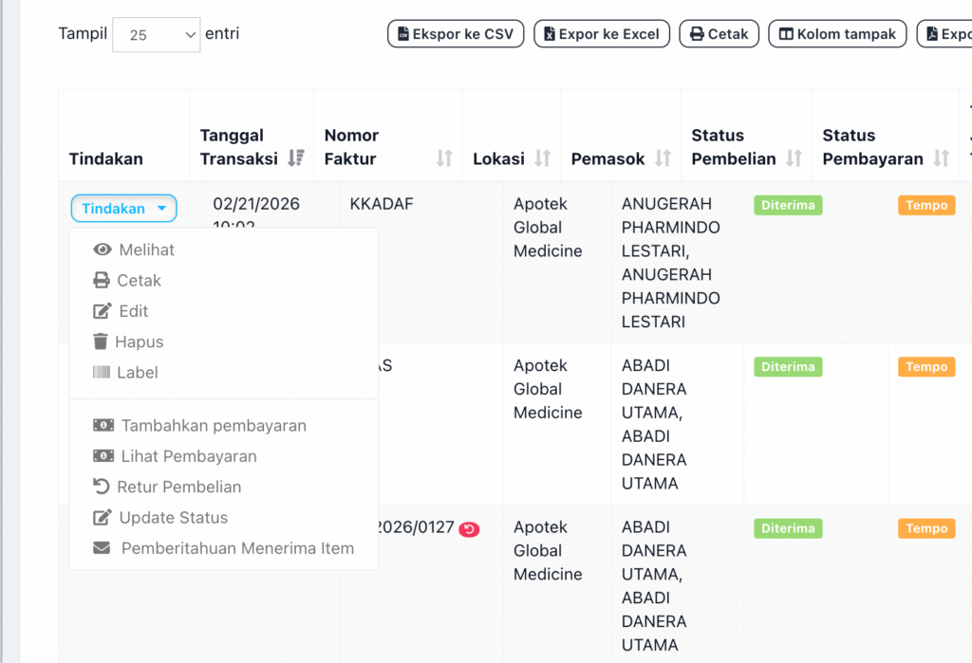Click the first row's orange Tempo badge
The image size is (972, 663).
926,205
